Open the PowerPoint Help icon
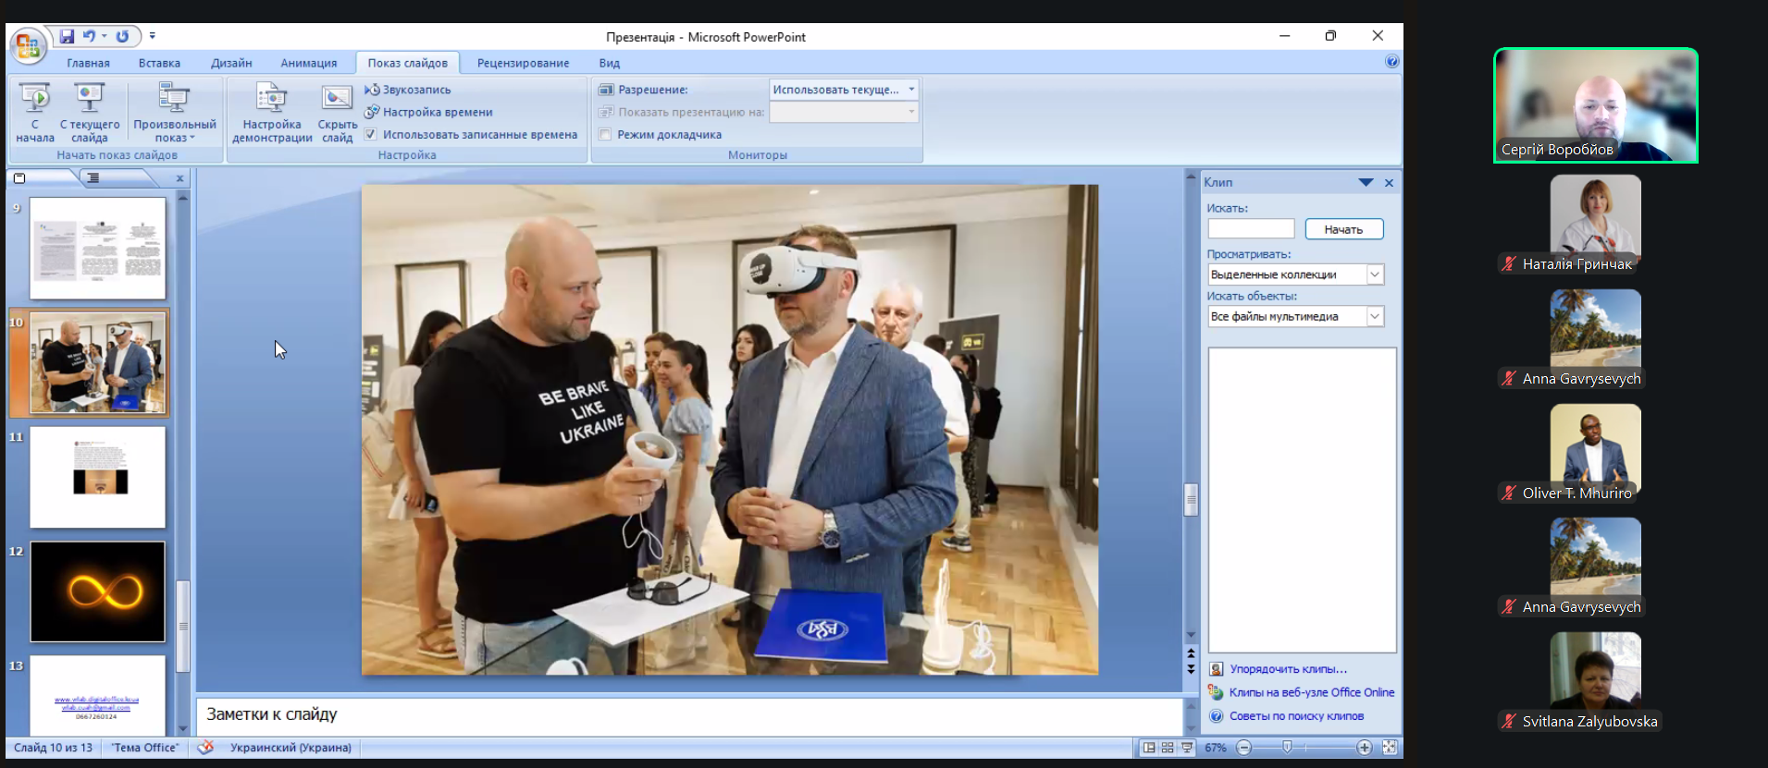The width and height of the screenshot is (1768, 768). coord(1391,62)
